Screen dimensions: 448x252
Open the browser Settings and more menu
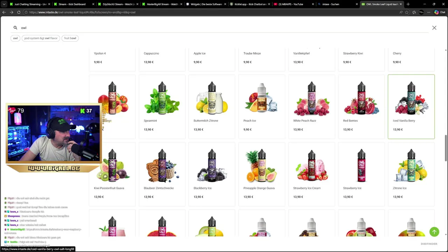(x=428, y=12)
